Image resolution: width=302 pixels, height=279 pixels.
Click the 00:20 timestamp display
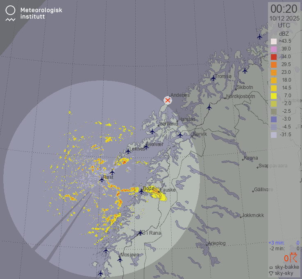click(284, 9)
